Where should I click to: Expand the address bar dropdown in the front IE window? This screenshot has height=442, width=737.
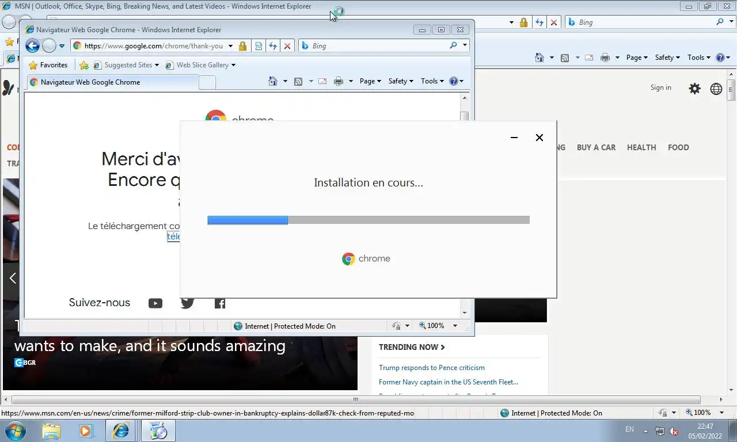[230, 46]
